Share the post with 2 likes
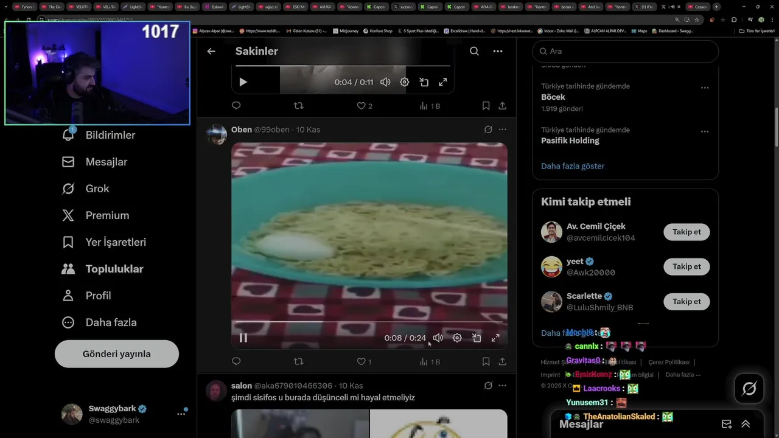This screenshot has width=779, height=438. point(503,106)
